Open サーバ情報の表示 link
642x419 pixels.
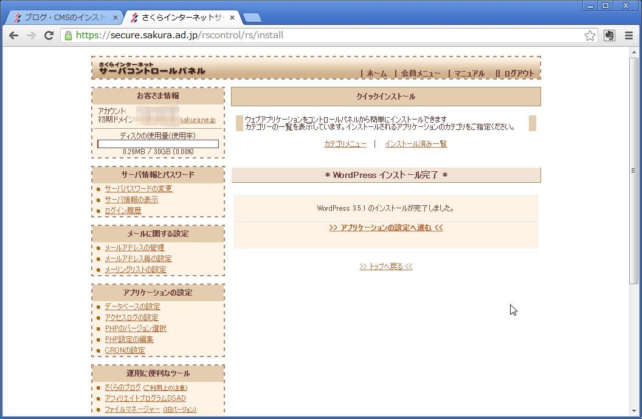pyautogui.click(x=131, y=200)
